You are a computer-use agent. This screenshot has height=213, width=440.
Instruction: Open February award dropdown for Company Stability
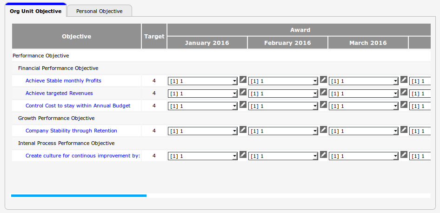pyautogui.click(x=283, y=131)
